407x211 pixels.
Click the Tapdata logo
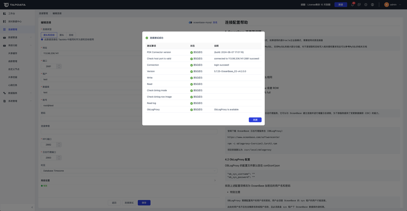15,5
